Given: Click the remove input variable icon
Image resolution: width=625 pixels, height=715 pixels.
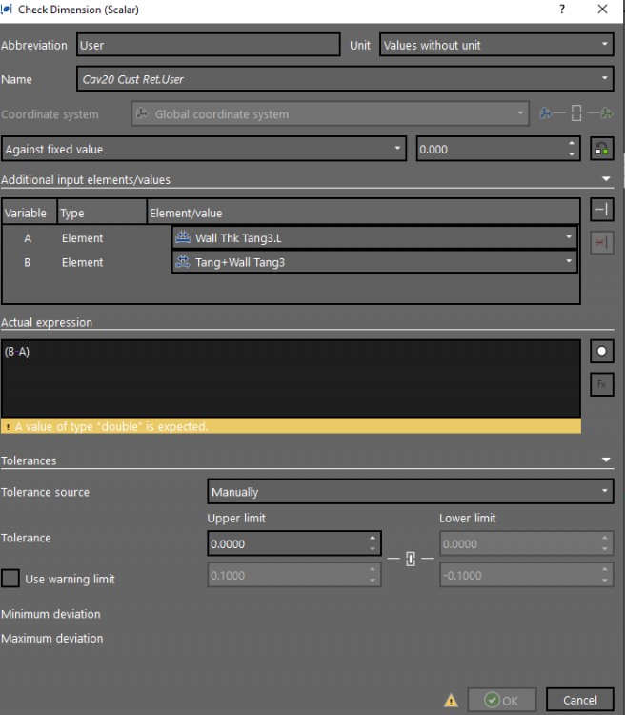Looking at the screenshot, I should tap(601, 243).
